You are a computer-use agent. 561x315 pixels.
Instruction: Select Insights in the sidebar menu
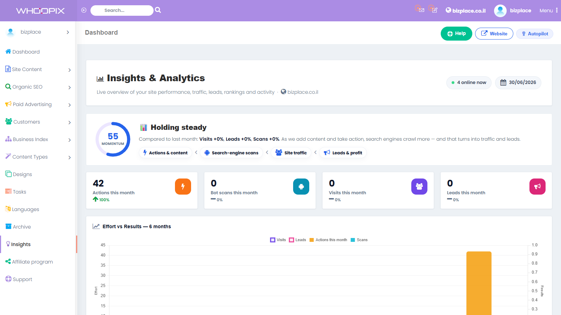tap(38, 244)
